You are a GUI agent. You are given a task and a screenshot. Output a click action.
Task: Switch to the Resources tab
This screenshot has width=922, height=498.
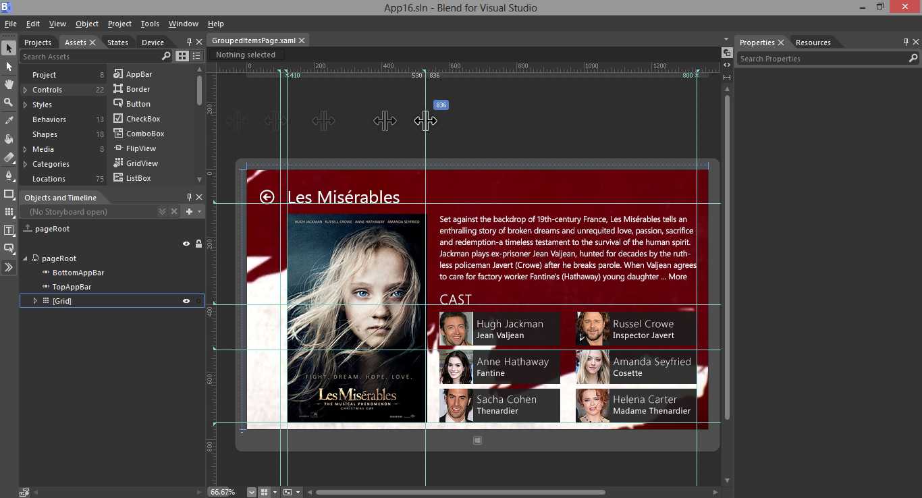click(813, 43)
